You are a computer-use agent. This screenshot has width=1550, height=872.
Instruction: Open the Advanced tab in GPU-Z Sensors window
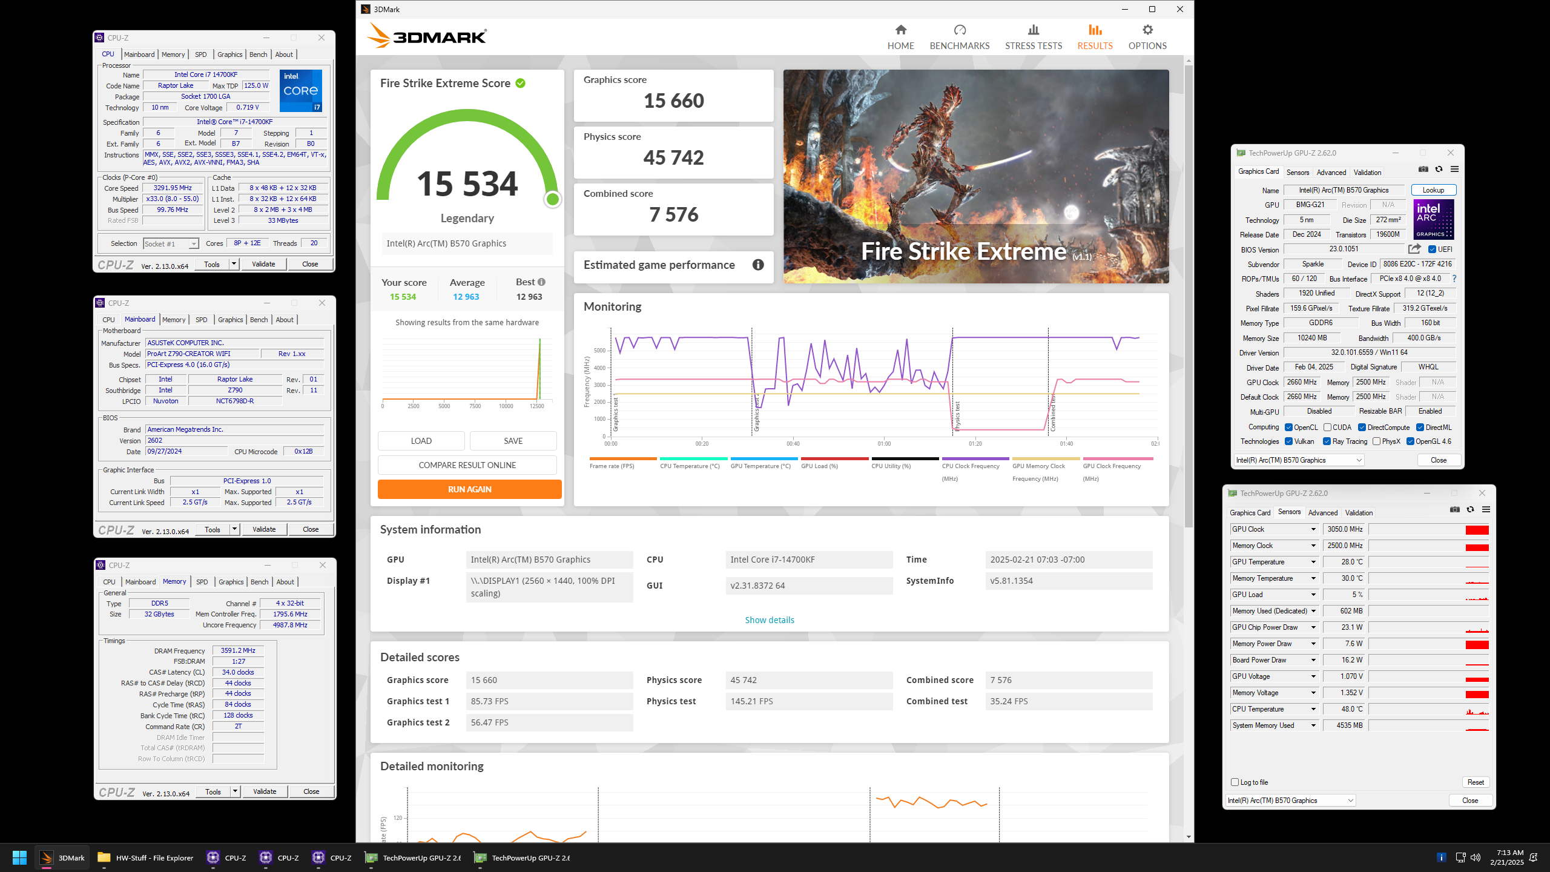pos(1322,513)
